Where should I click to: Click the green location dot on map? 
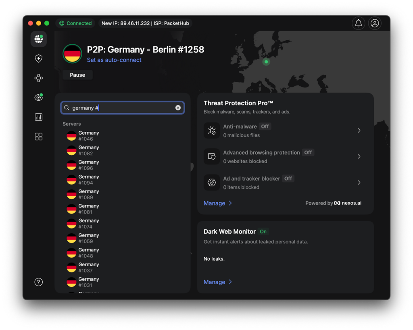pyautogui.click(x=266, y=62)
